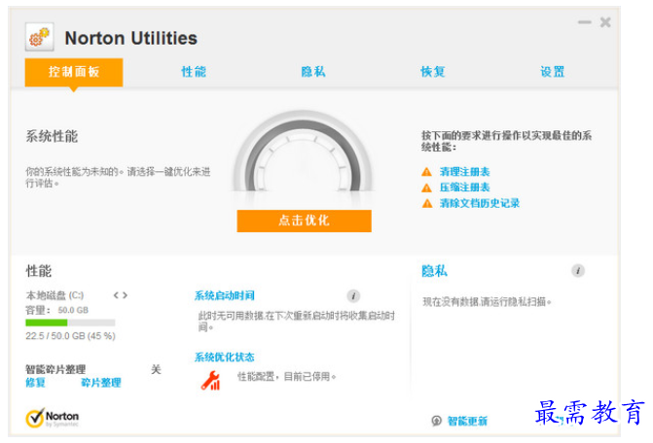Click warning triangle beside 清理注册表
The height and width of the screenshot is (443, 653).
[x=427, y=172]
